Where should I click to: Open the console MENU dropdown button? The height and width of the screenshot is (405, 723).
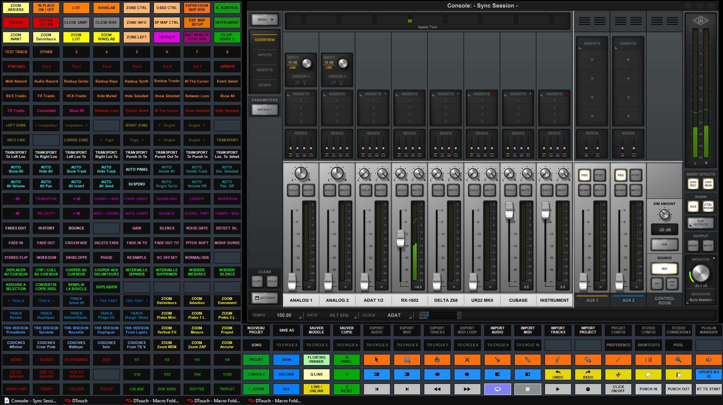(266, 20)
